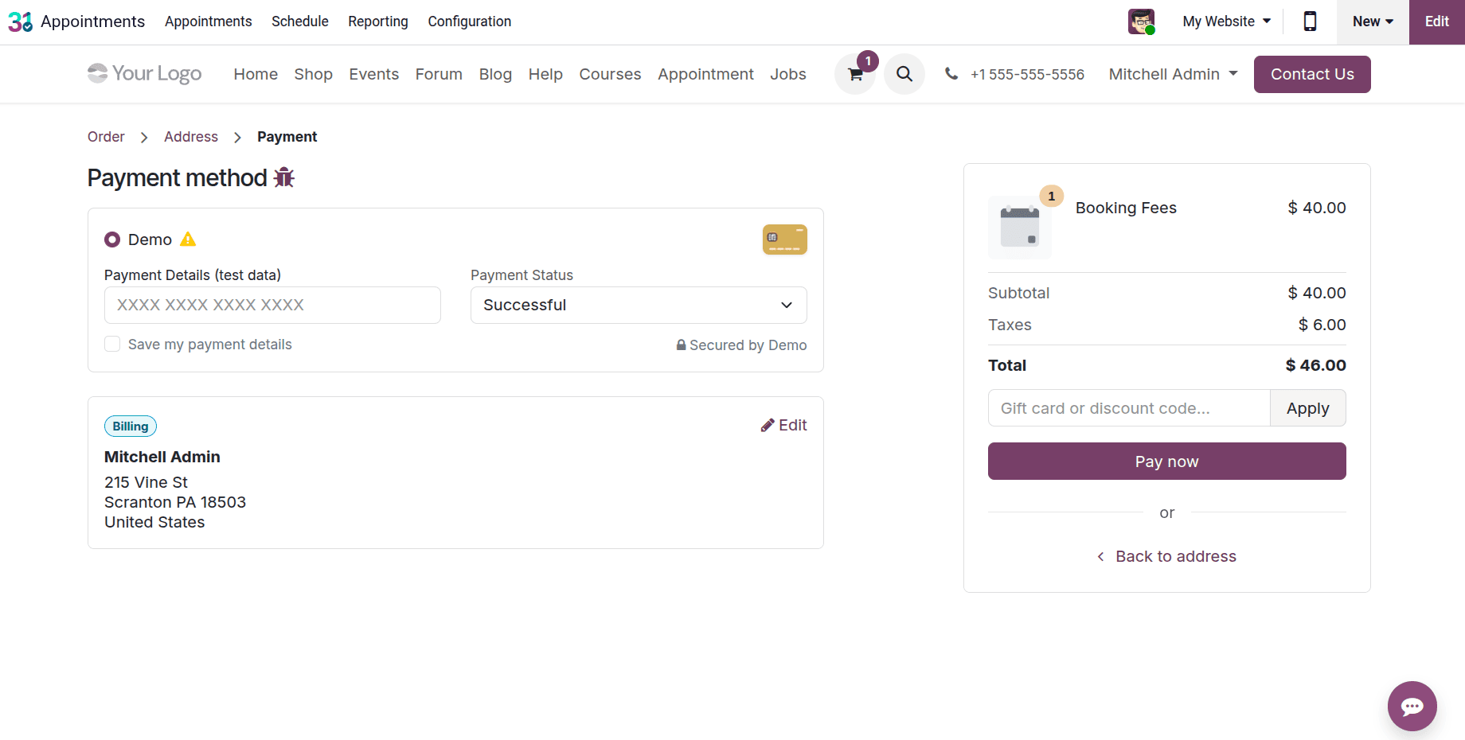The height and width of the screenshot is (740, 1465).
Task: Open the Forum page
Action: pos(439,74)
